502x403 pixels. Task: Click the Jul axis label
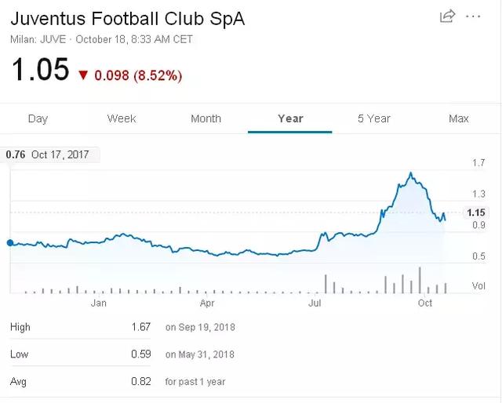(315, 303)
